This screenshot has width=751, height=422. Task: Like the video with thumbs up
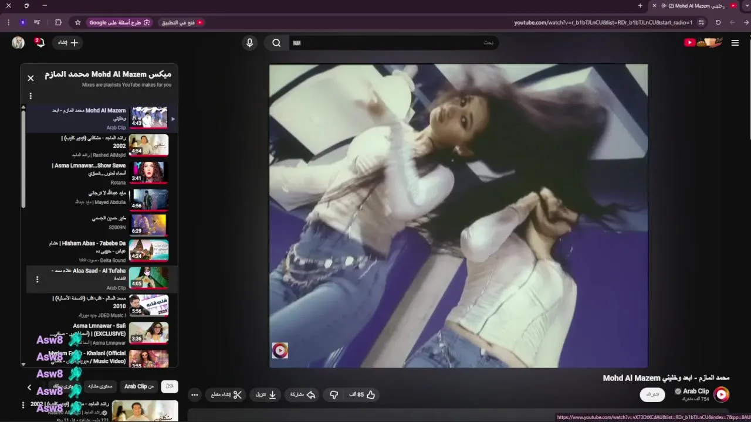pos(362,395)
